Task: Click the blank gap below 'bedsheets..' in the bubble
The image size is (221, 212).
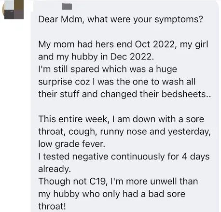Action: coord(124,107)
